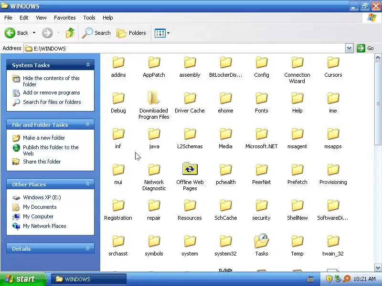Select the security folder
This screenshot has width=382, height=286.
click(x=261, y=210)
